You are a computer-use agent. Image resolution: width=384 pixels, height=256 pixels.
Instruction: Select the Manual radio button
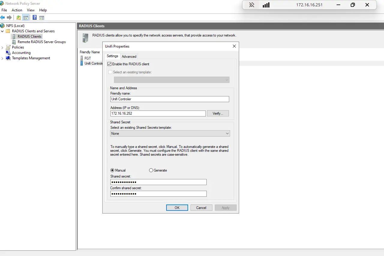tap(112, 170)
